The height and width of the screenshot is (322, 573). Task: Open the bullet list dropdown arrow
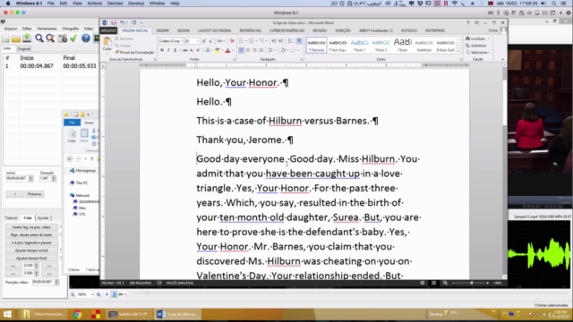(x=245, y=41)
